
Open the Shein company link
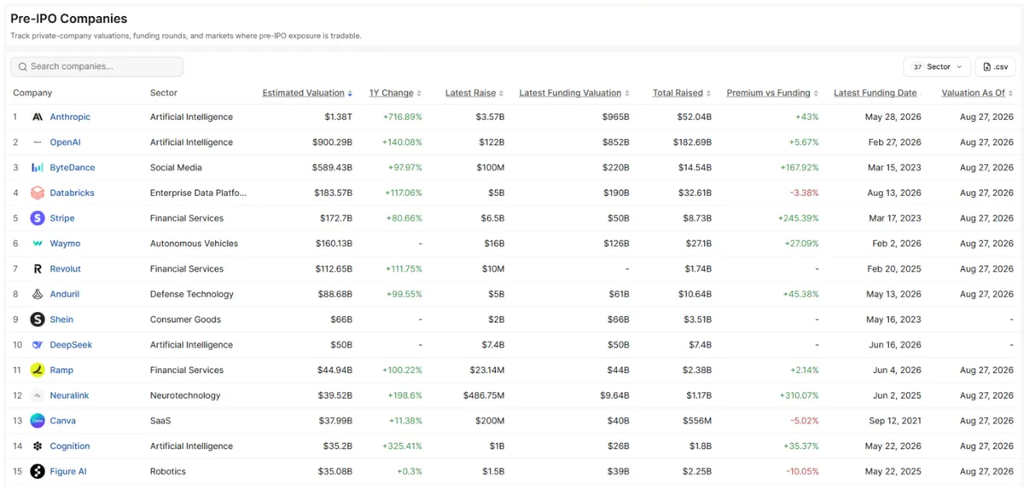[61, 319]
